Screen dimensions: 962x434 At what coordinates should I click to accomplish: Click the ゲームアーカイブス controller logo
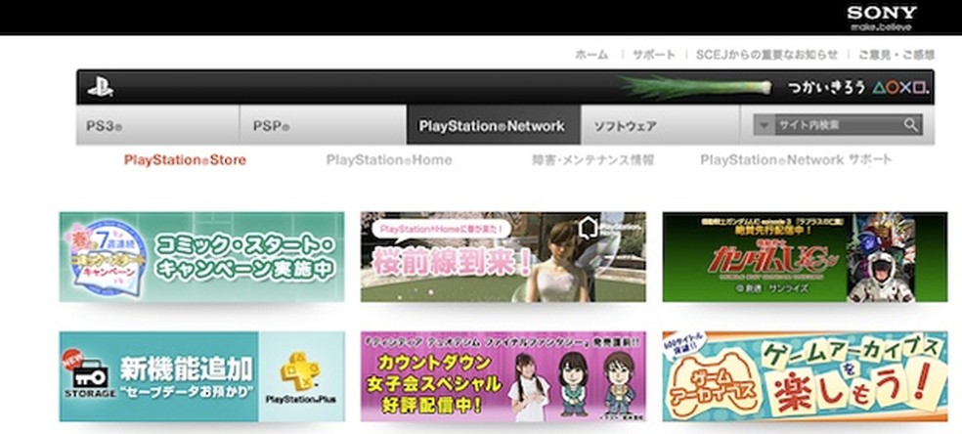(714, 384)
